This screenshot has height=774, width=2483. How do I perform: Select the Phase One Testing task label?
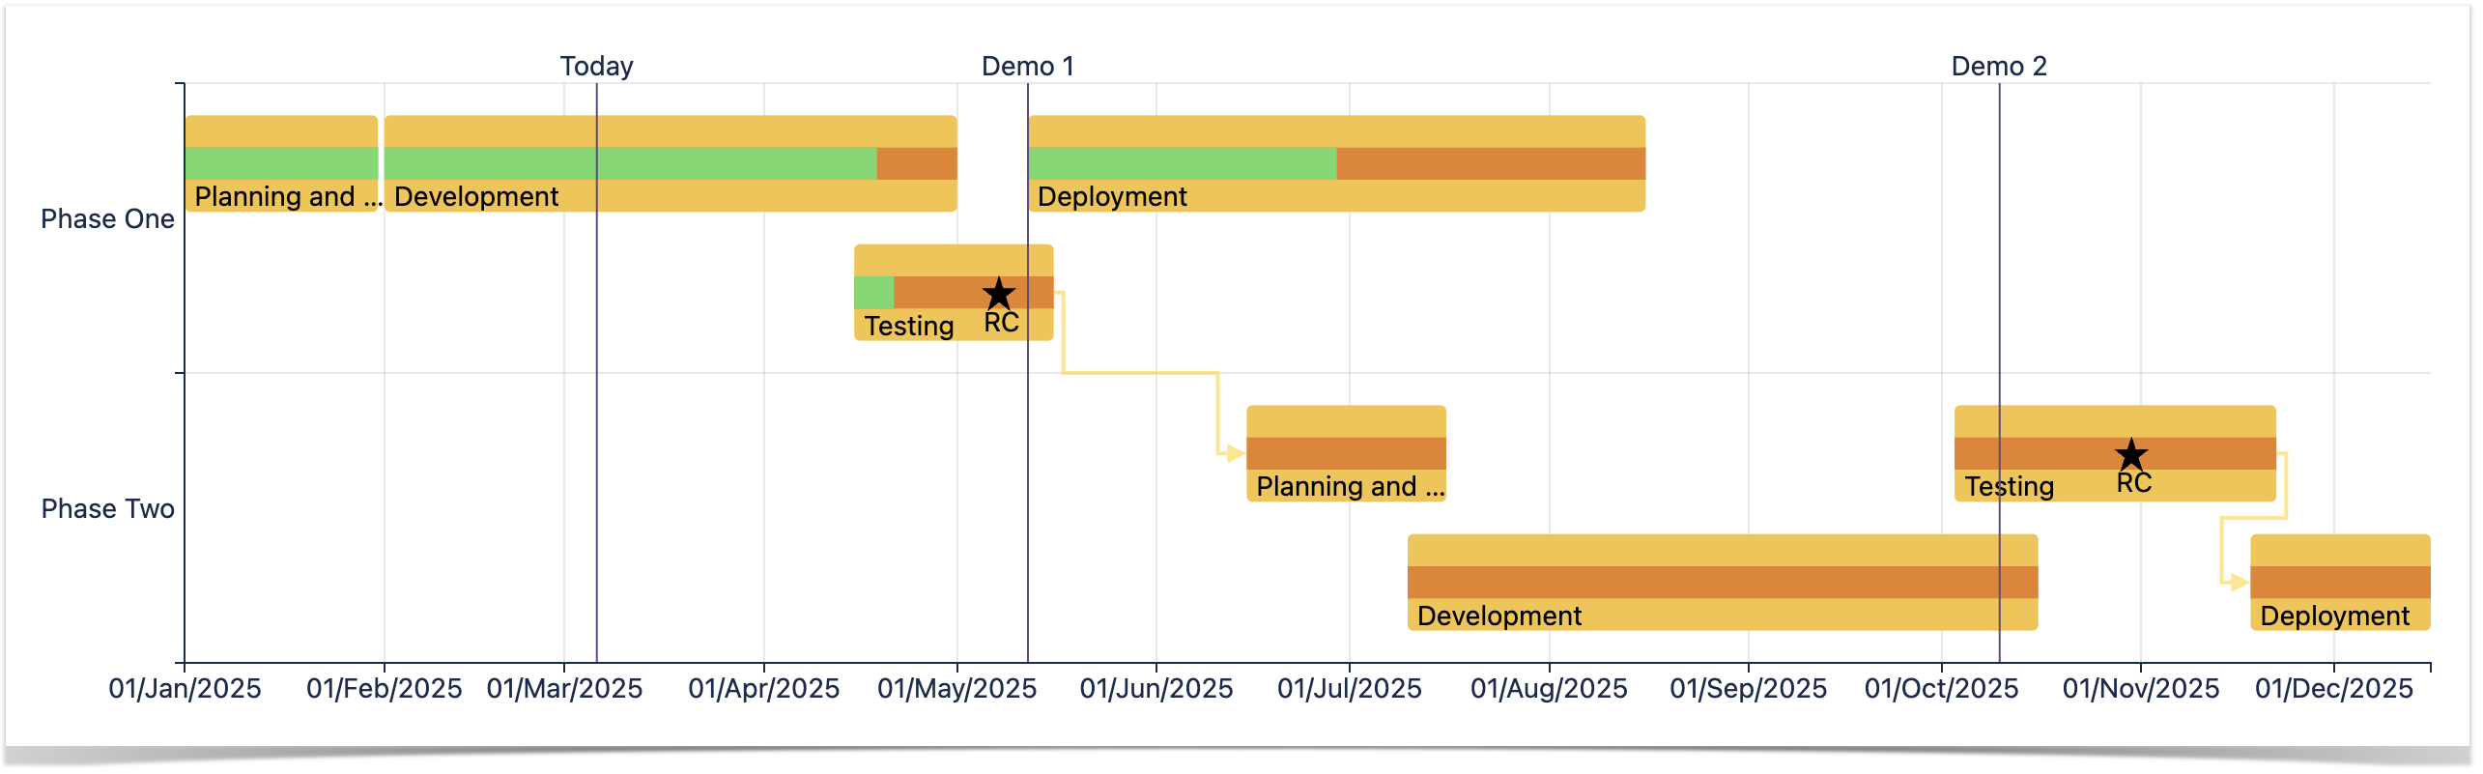point(908,326)
